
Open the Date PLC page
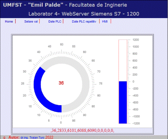(x=55, y=22)
